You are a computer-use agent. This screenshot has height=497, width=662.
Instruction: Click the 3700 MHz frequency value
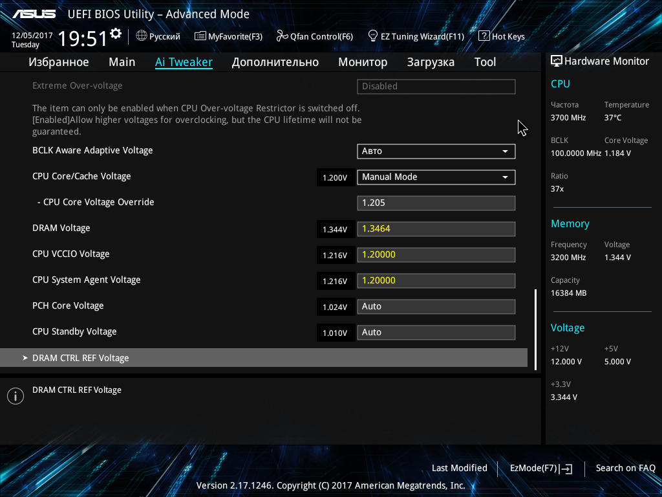click(x=568, y=118)
